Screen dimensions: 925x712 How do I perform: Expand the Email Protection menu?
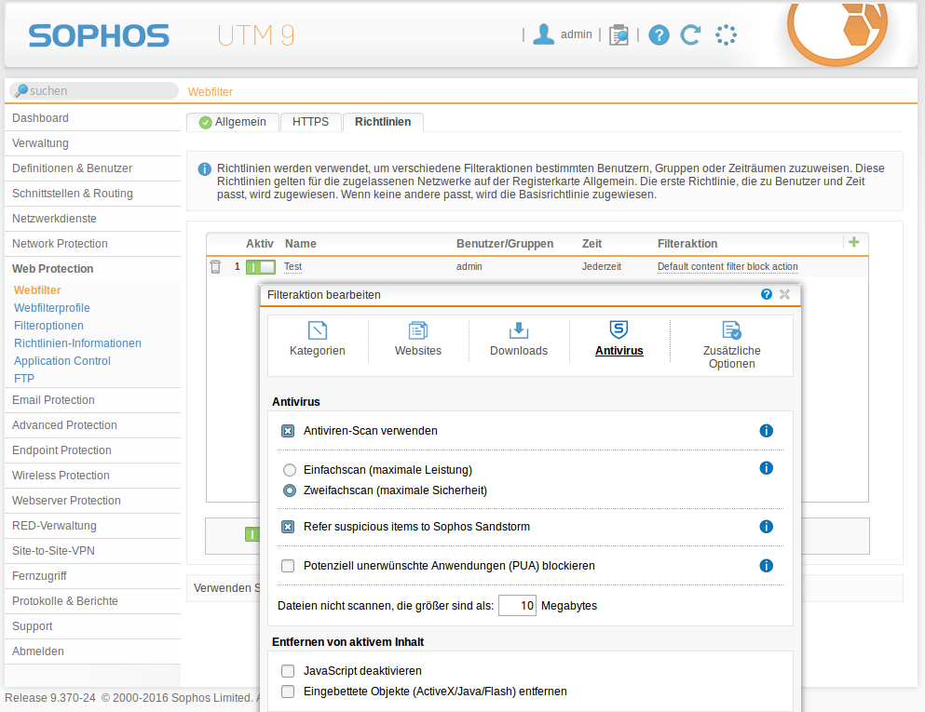click(53, 400)
